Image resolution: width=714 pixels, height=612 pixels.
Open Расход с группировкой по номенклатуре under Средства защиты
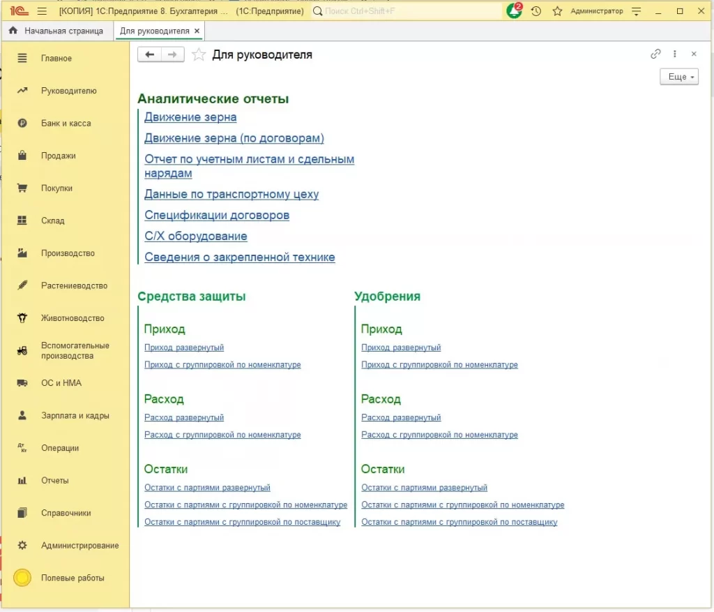pos(222,435)
